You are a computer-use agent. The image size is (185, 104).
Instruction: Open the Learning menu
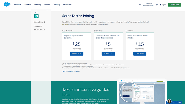click(38, 5)
